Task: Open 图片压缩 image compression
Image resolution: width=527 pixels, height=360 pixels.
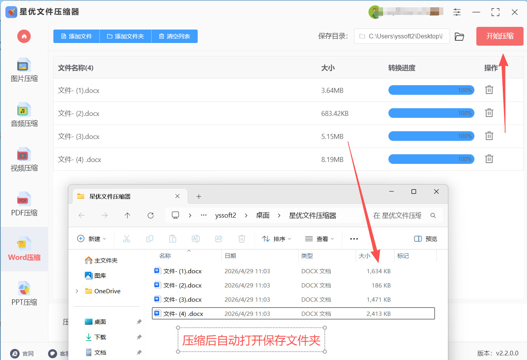Action: point(24,71)
